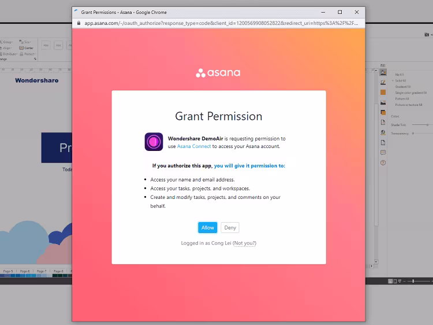433x325 pixels.
Task: Click the Wondershare DemoAir app icon
Action: tap(154, 142)
